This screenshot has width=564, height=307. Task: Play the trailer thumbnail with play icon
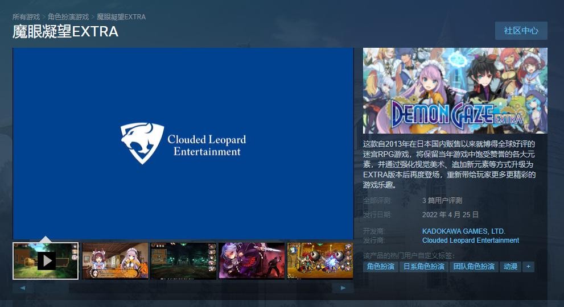[46, 260]
